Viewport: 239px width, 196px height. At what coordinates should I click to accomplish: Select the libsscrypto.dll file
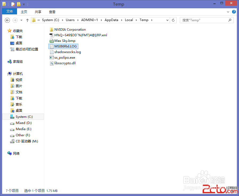(63, 63)
